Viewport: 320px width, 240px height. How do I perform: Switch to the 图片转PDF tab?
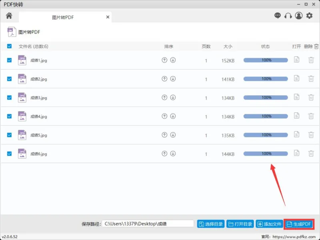pos(63,17)
